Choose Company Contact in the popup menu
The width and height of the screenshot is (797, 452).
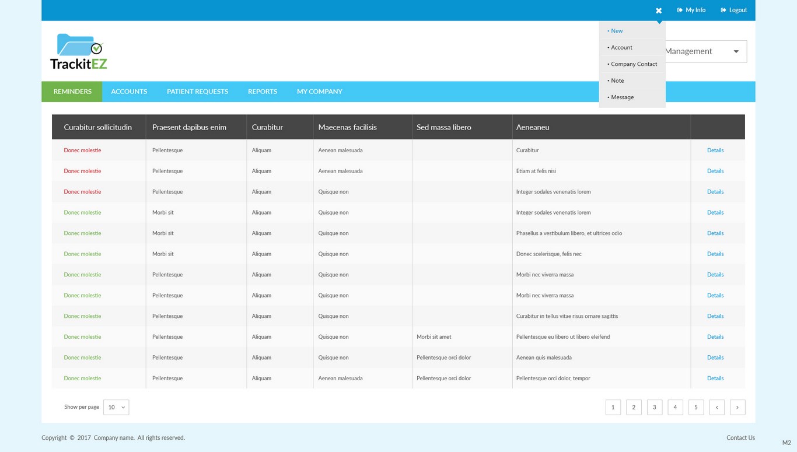(634, 64)
